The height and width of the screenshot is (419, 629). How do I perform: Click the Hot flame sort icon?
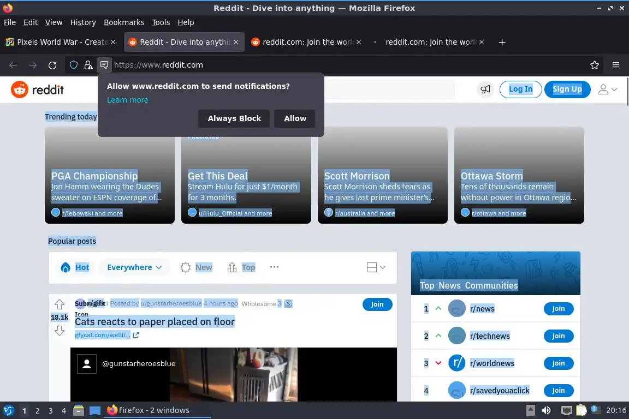66,267
